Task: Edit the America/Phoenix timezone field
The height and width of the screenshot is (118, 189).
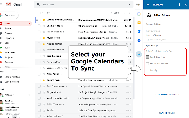Action: click(x=167, y=35)
